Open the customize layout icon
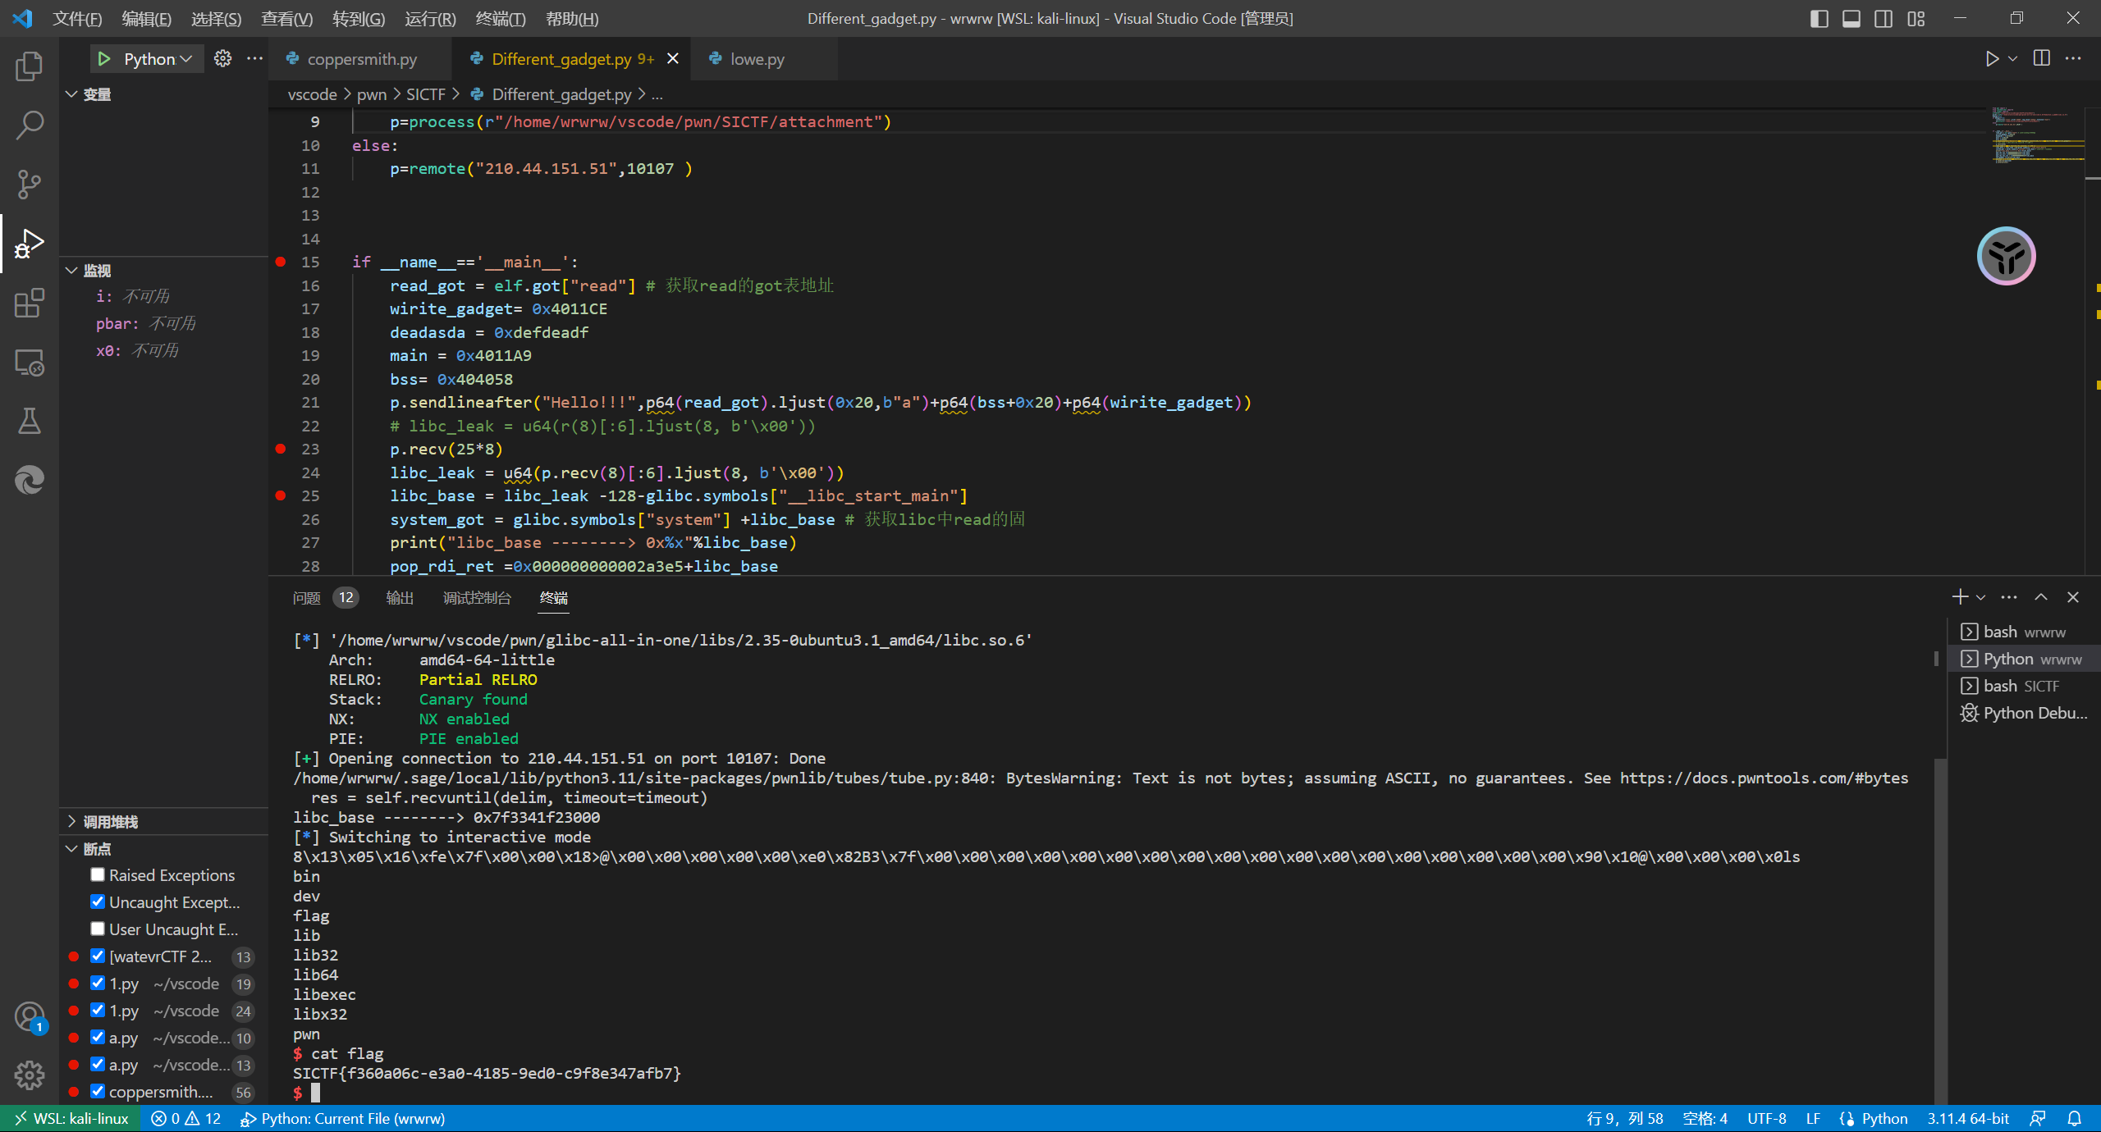This screenshot has height=1132, width=2101. point(1916,18)
